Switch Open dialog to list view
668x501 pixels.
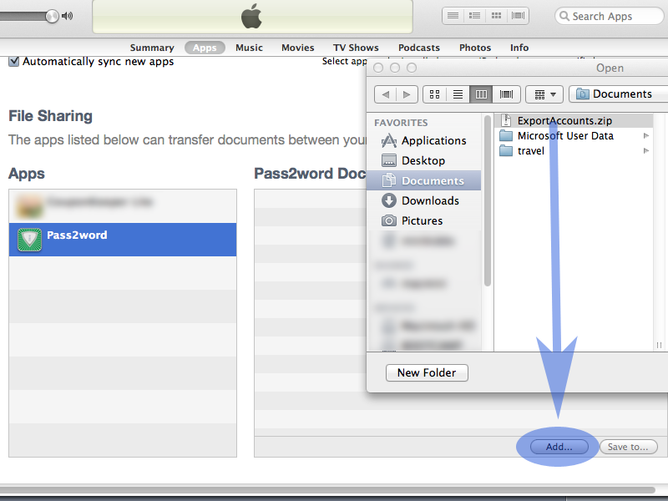(458, 94)
